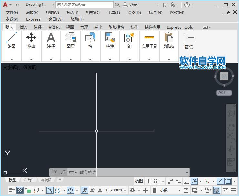
Task: Toggle the drawing grid display in the status bar
Action: [148, 181]
